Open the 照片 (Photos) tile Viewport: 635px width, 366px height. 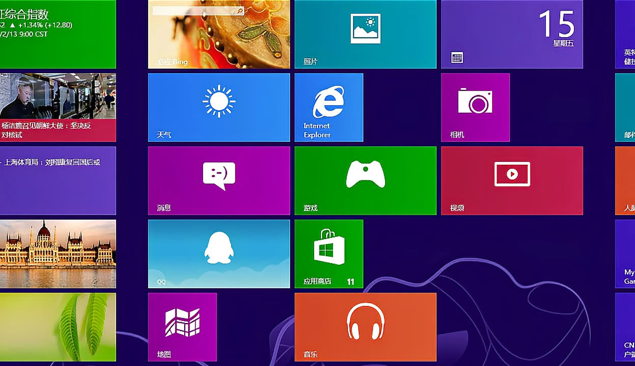pyautogui.click(x=365, y=34)
